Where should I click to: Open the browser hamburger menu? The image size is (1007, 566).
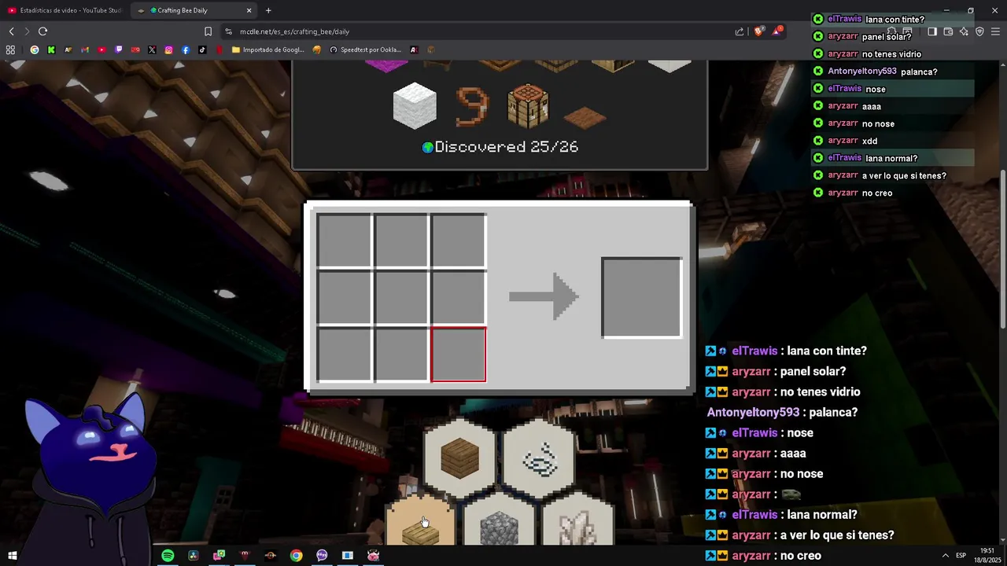tap(995, 31)
